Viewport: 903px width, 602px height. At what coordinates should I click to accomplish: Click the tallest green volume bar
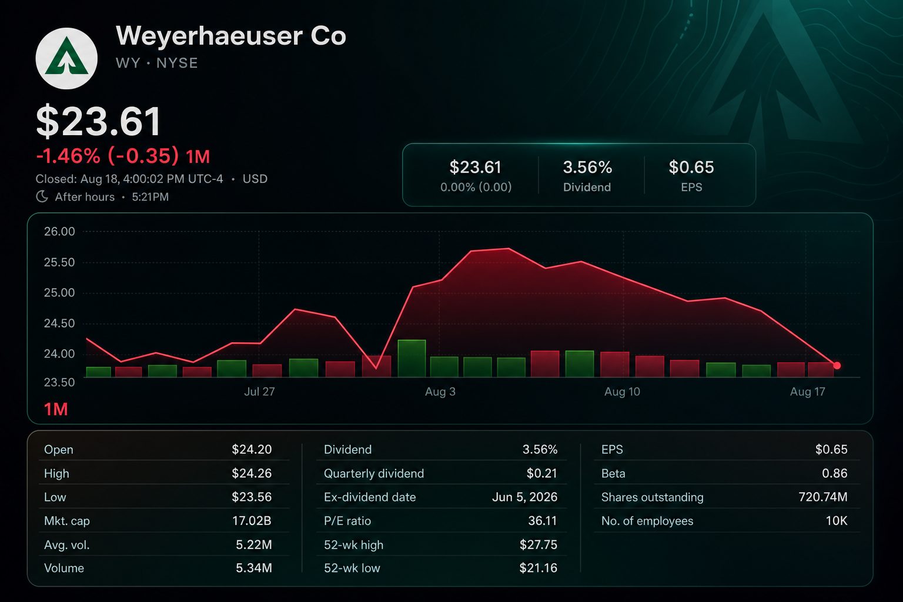(x=412, y=359)
